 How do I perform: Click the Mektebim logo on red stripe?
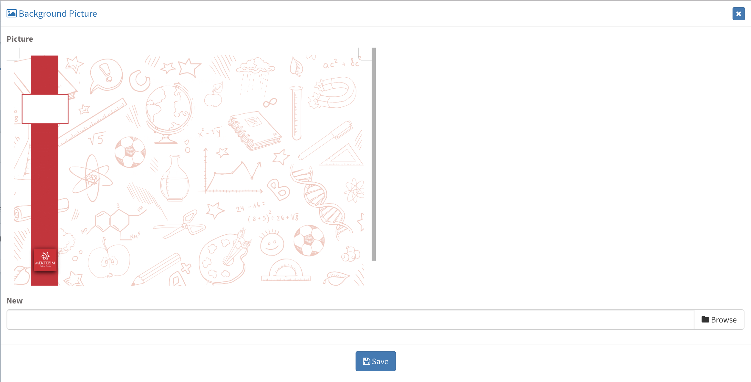coord(45,260)
